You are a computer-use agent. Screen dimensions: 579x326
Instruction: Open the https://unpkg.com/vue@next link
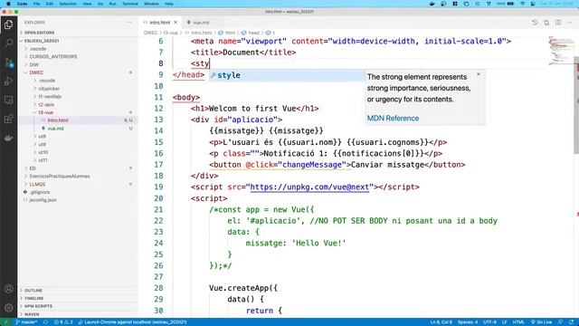(309, 187)
